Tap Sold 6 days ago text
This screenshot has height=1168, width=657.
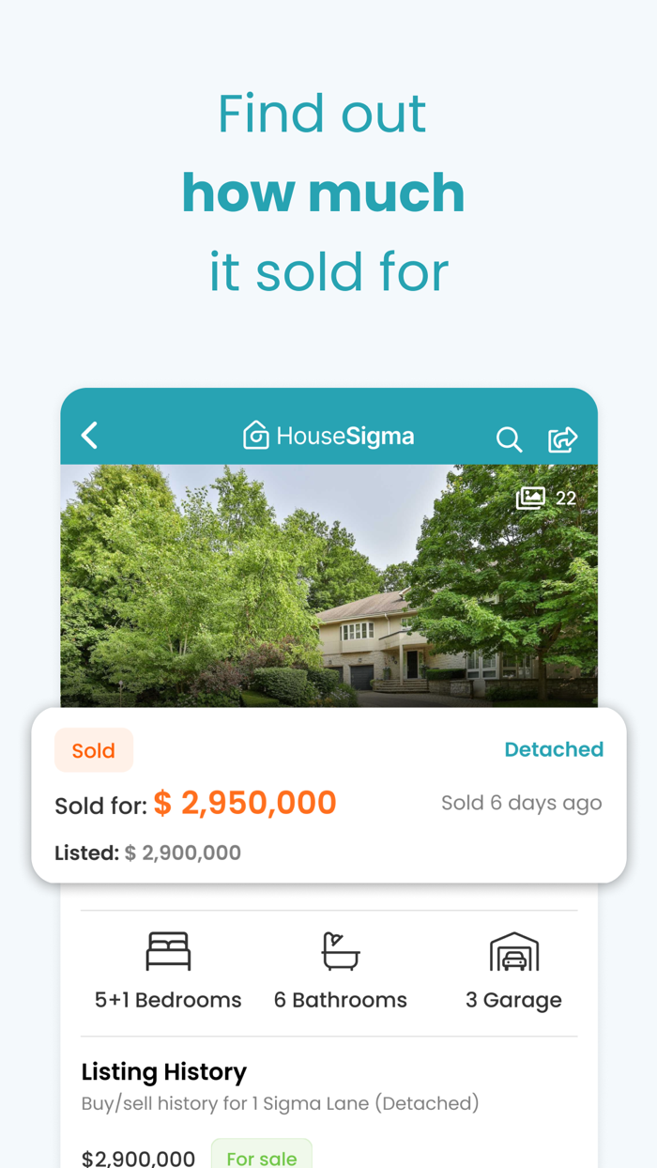(522, 803)
